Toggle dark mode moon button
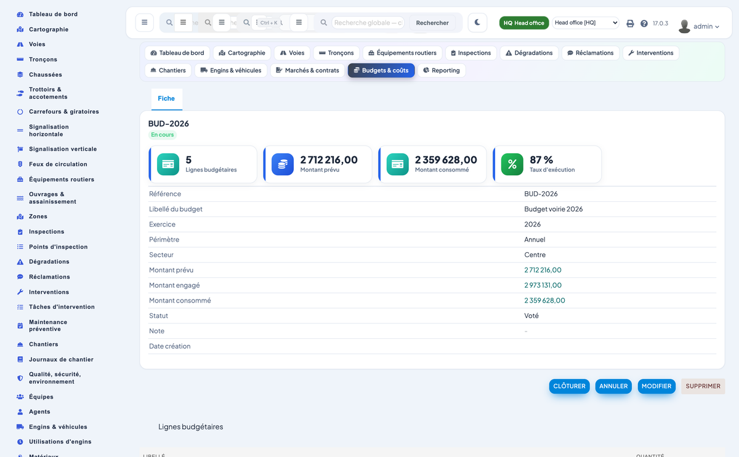The image size is (739, 457). (477, 23)
